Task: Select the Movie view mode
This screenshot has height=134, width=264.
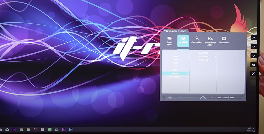Action: pyautogui.click(x=175, y=60)
